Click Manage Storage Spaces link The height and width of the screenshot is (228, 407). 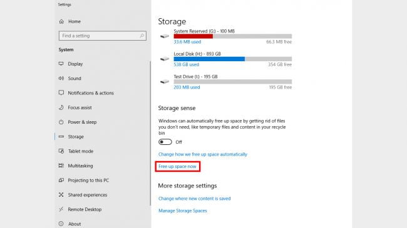pos(183,211)
